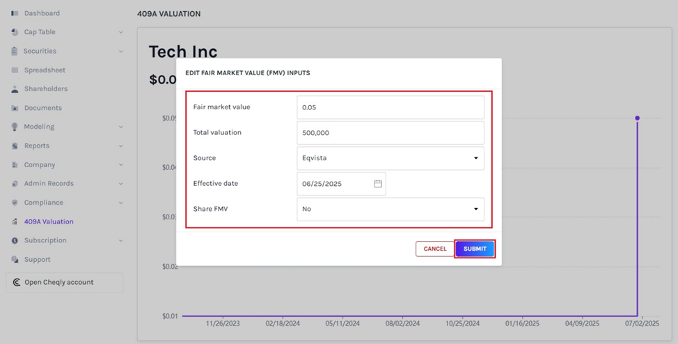The image size is (678, 344).
Task: Open the Share FMV dropdown
Action: 390,209
